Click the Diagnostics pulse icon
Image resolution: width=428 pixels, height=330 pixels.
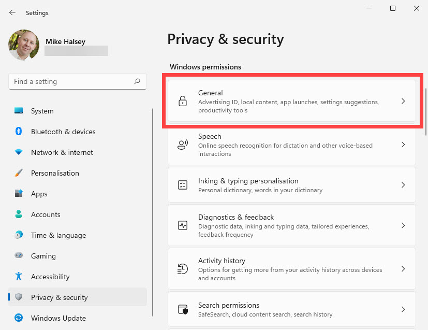(183, 225)
